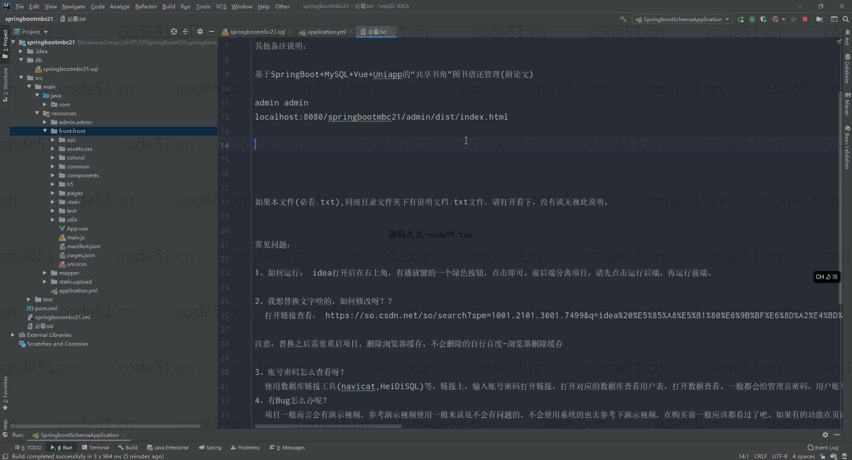
Task: Open the Project Structure icon
Action: pos(820,19)
